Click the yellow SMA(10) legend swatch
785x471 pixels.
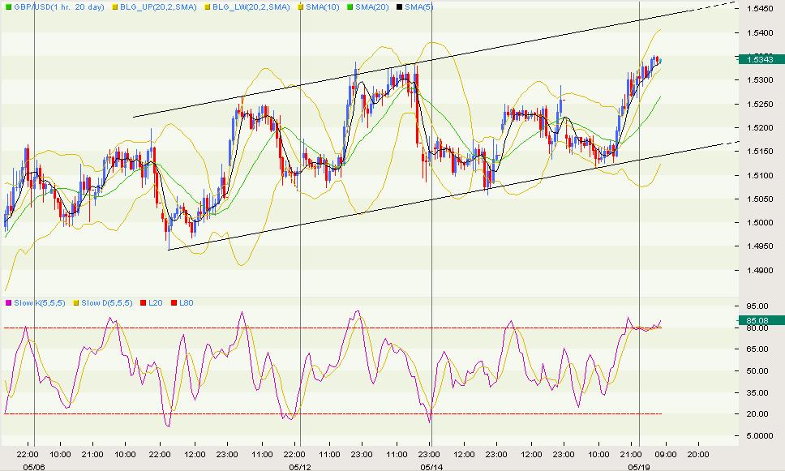point(300,7)
